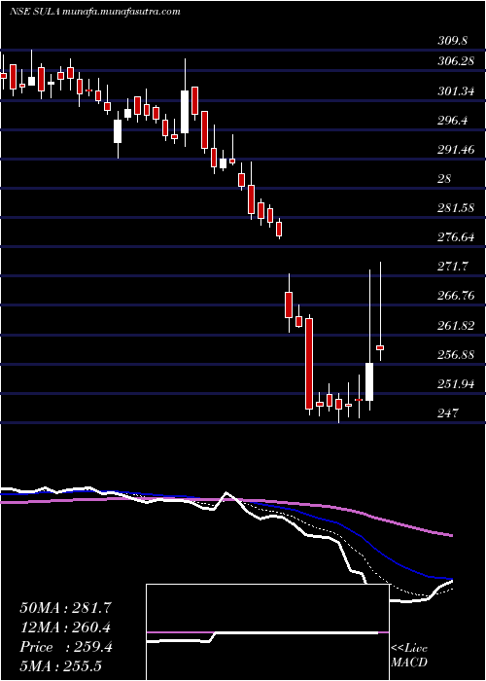The width and height of the screenshot is (486, 681).
Task: Click the 266.76 price axis label
Action: point(456,296)
